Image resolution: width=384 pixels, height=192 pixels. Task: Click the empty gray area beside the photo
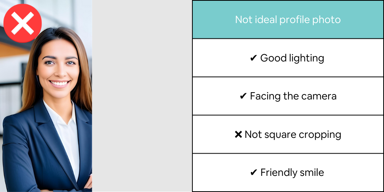point(142,96)
